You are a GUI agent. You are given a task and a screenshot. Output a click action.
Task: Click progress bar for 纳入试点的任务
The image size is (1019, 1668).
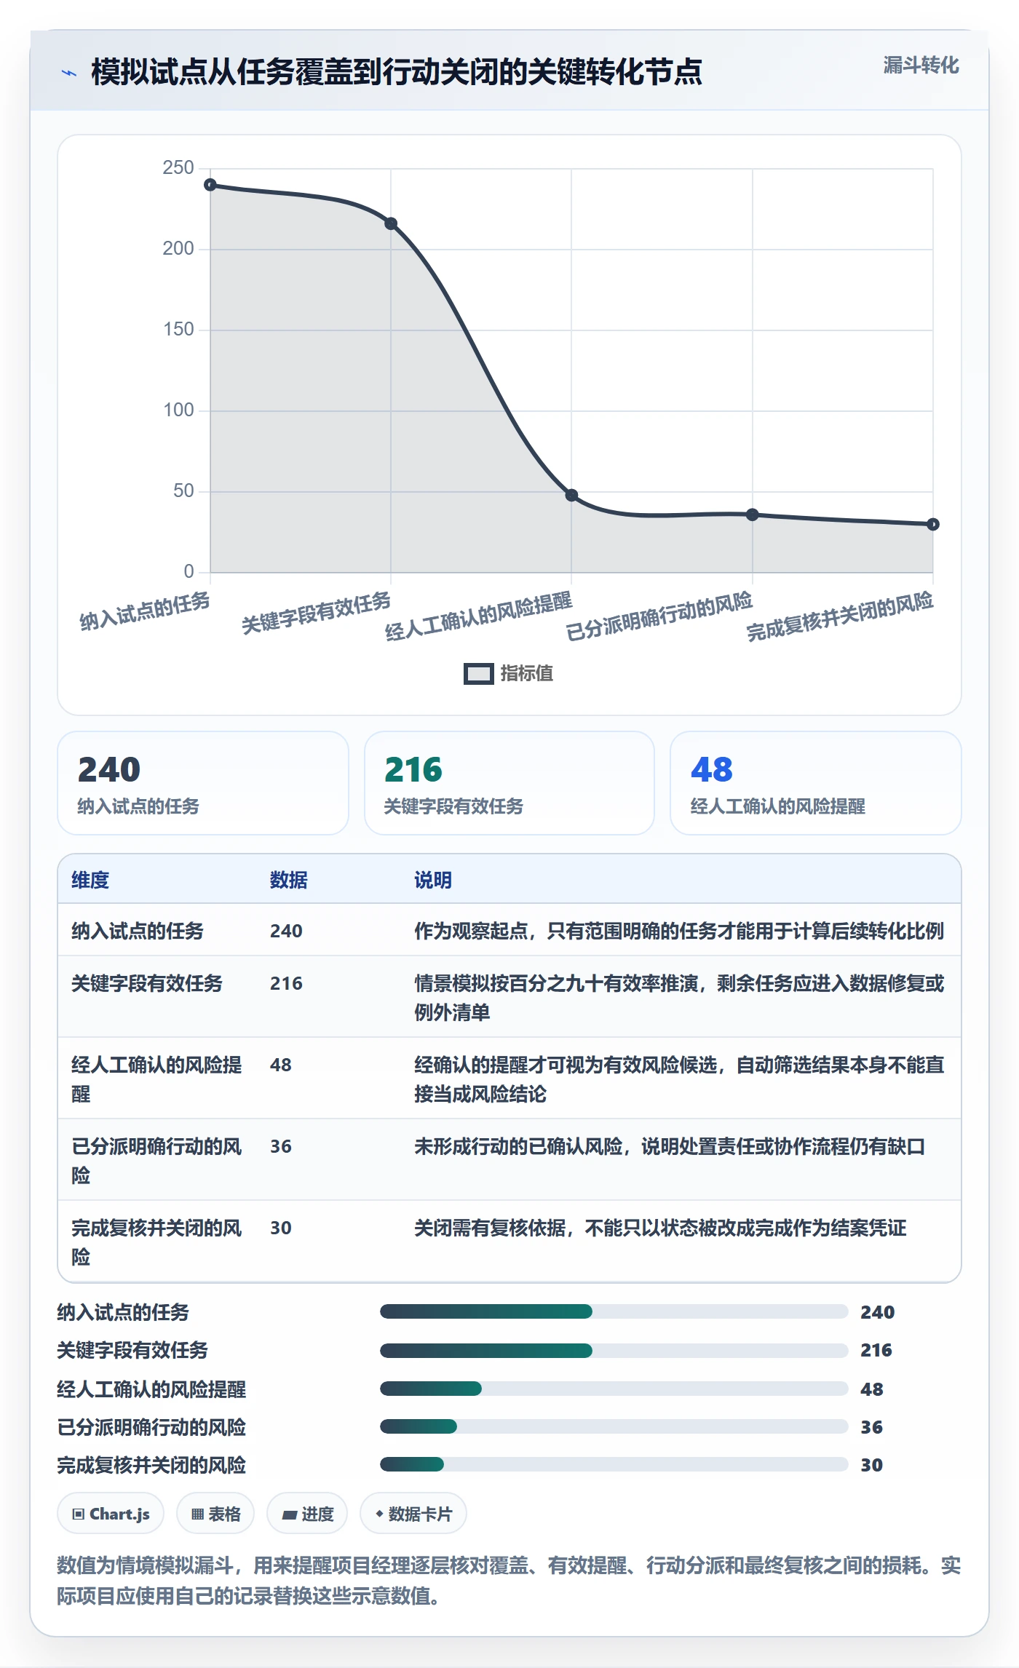click(614, 1311)
